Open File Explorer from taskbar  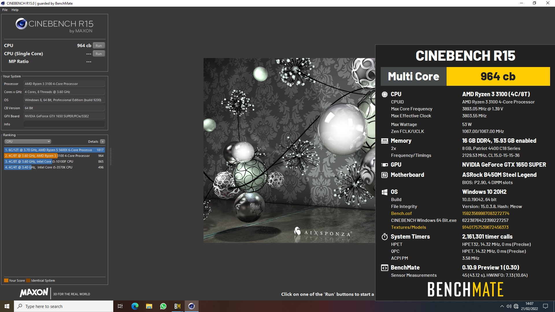click(x=149, y=306)
